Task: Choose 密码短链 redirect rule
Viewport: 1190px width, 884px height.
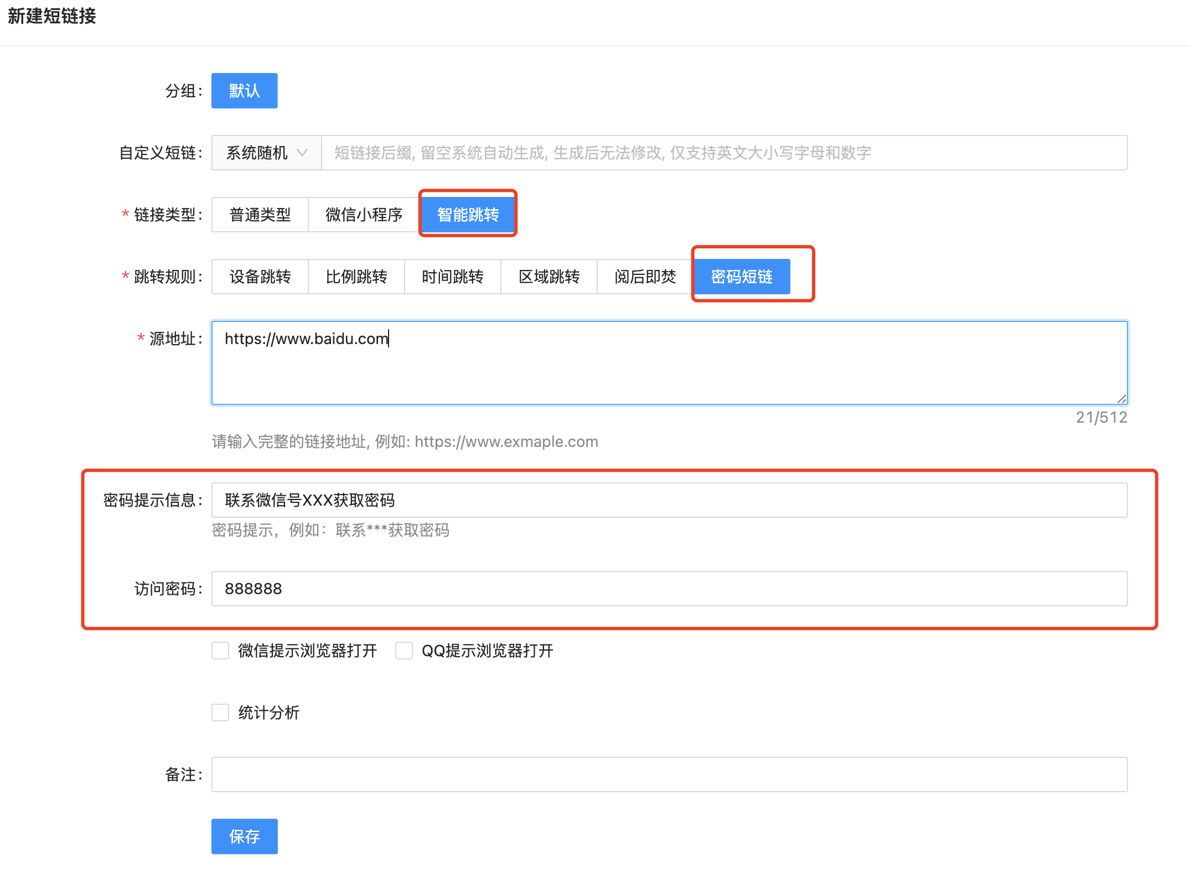Action: point(742,277)
